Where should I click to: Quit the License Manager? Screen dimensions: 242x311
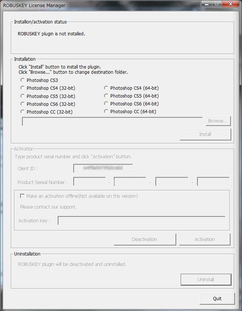217,298
